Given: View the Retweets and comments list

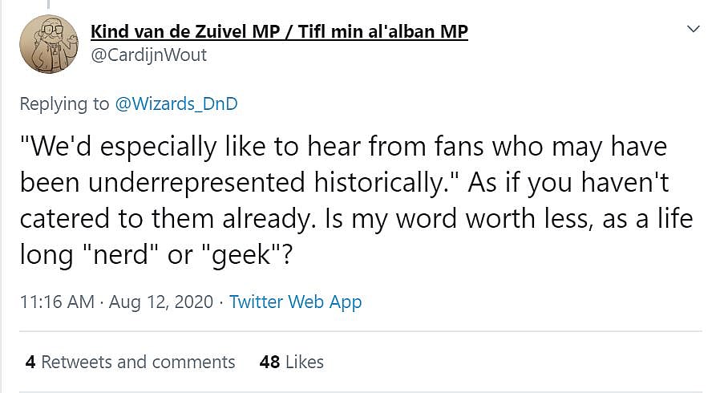Looking at the screenshot, I should pyautogui.click(x=138, y=362).
